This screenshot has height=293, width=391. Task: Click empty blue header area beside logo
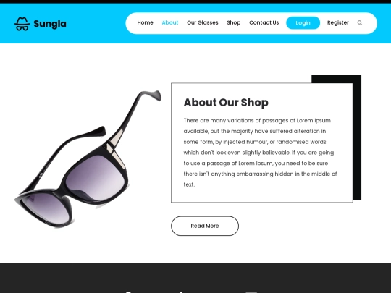[96, 24]
